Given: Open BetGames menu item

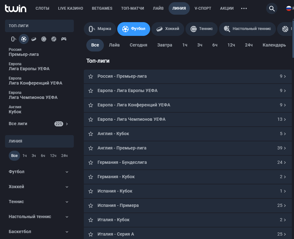Looking at the screenshot, I should 102,8.
